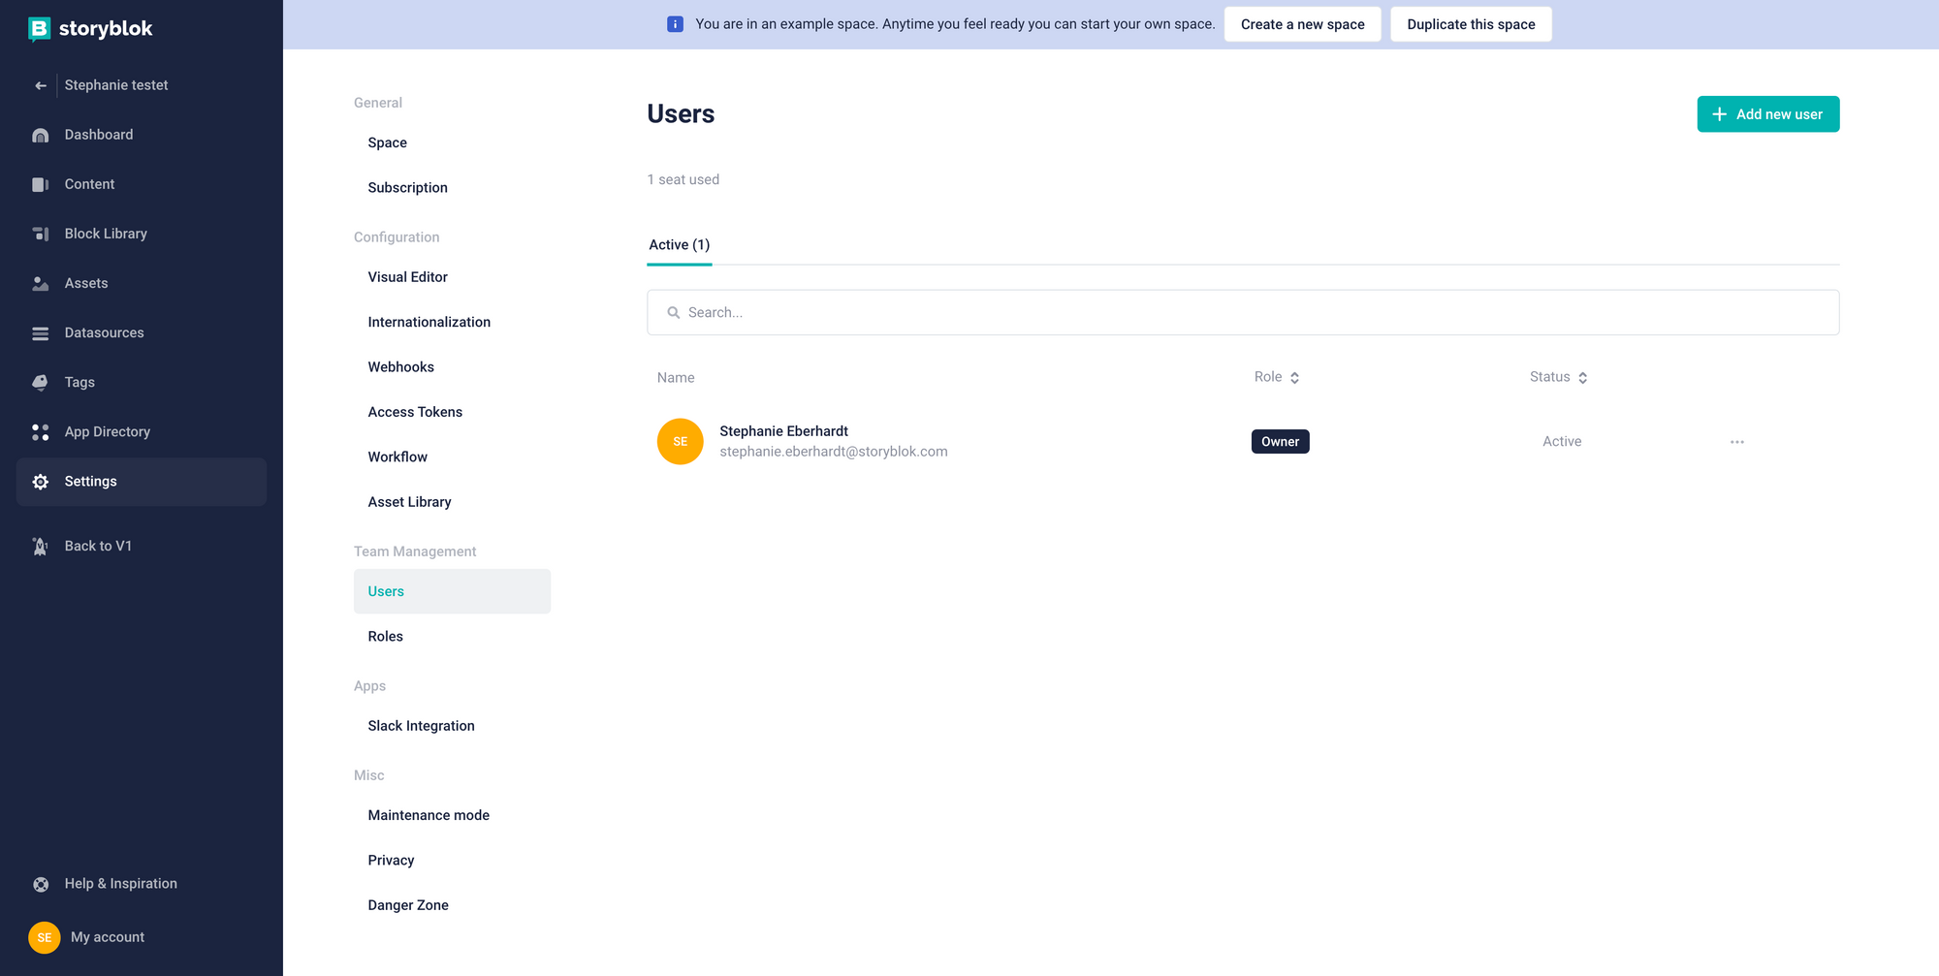Click the Storyblok logo
1939x976 pixels.
tap(90, 29)
